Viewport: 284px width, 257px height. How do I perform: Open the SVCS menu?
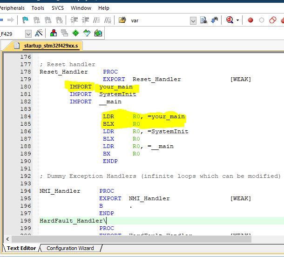coord(57,7)
